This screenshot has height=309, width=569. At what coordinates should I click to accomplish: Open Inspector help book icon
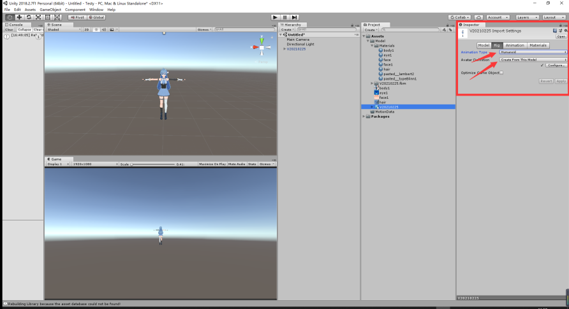(555, 31)
